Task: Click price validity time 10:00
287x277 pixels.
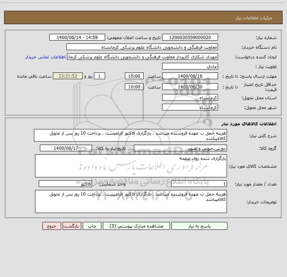Action: tap(134, 87)
